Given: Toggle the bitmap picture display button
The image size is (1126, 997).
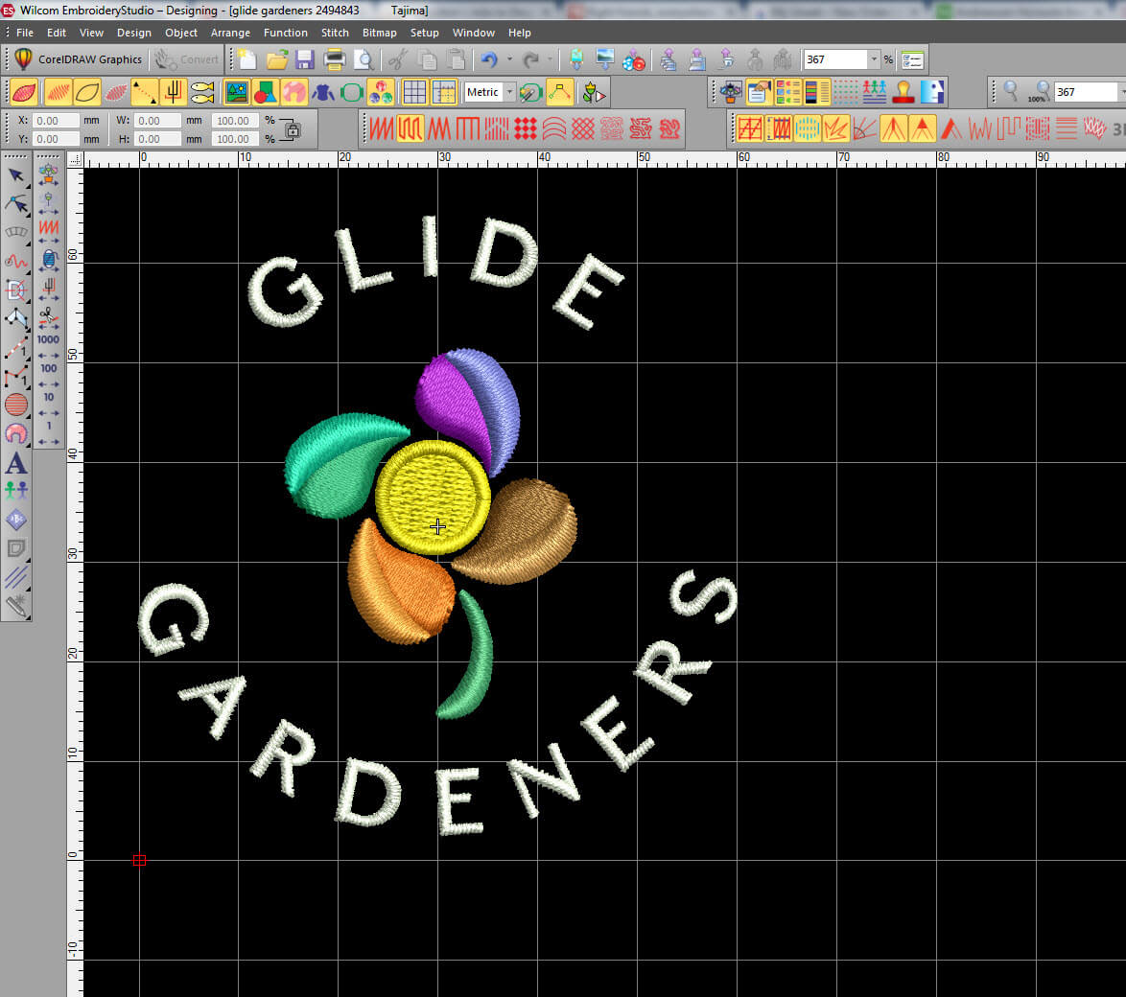Looking at the screenshot, I should pyautogui.click(x=236, y=92).
